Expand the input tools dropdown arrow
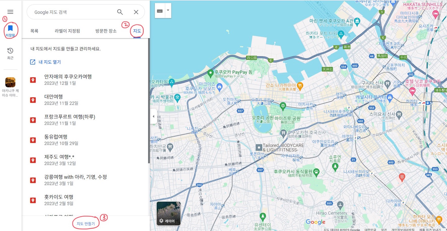 pyautogui.click(x=168, y=11)
